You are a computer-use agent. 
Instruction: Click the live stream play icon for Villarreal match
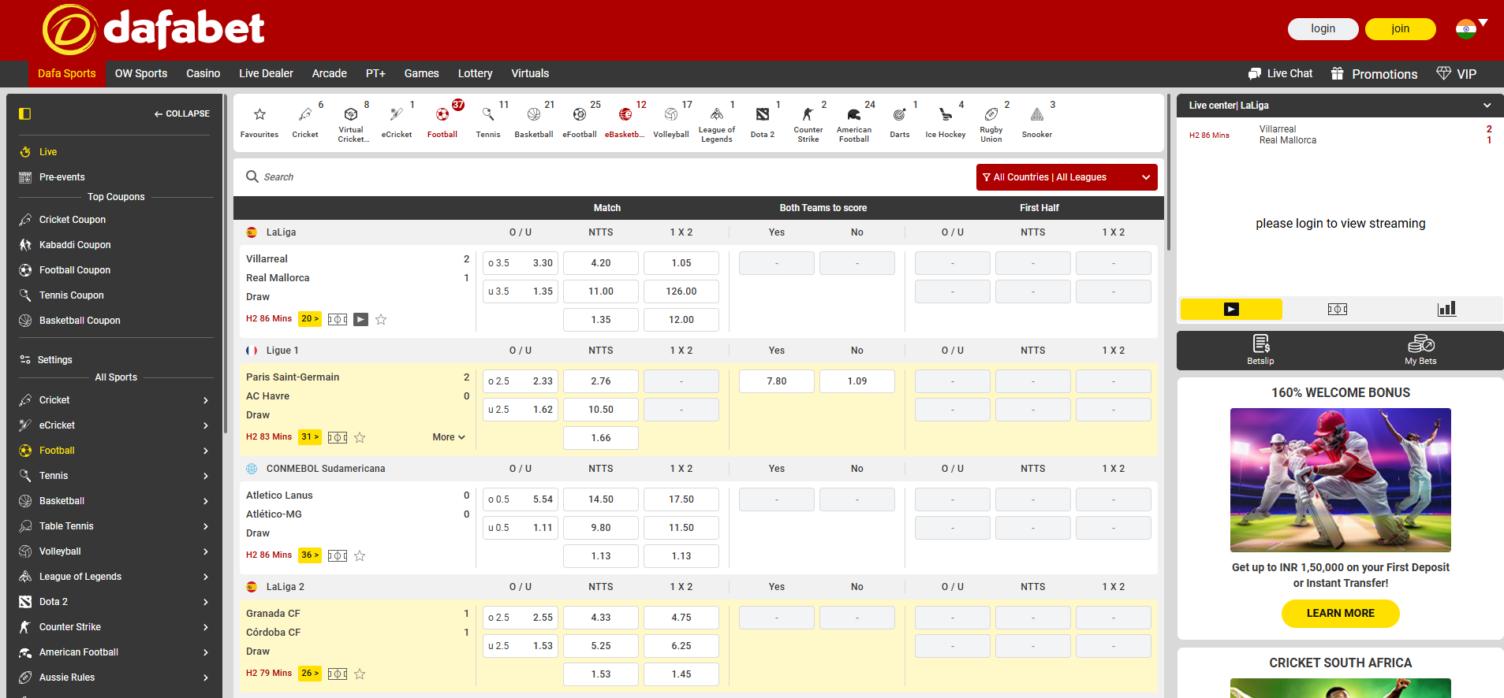tap(360, 319)
